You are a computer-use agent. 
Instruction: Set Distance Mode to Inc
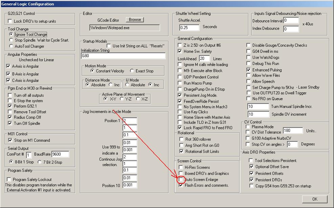click(111, 85)
